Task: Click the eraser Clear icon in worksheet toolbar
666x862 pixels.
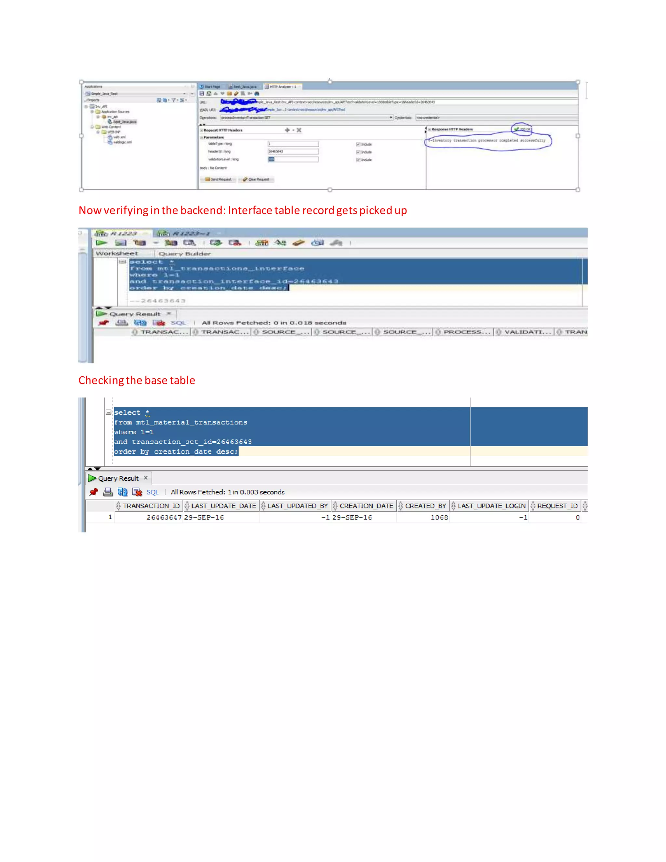Action: click(299, 243)
